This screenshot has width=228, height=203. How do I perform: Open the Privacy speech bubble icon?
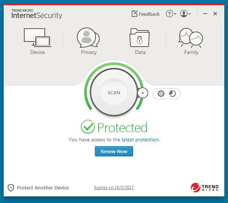point(88,37)
